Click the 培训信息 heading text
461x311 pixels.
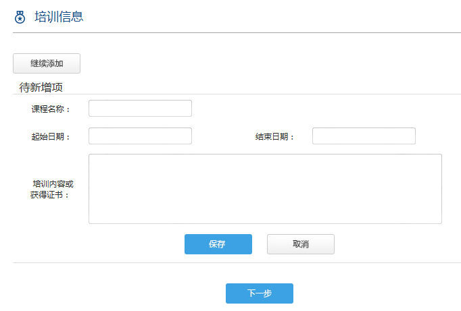coord(59,17)
